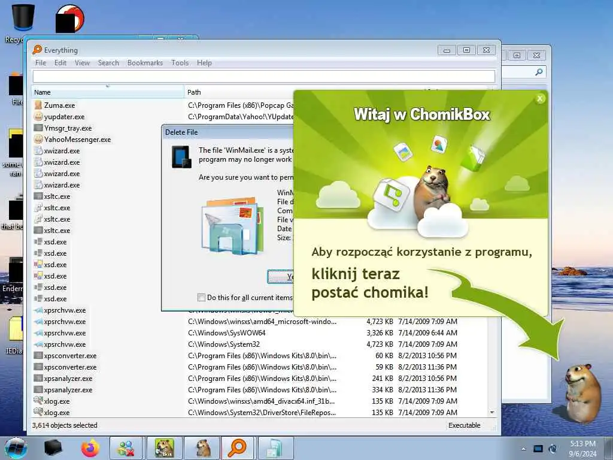Click xpsanalyzer.exe icon in the 334 KB row
This screenshot has height=460, width=613.
point(38,389)
